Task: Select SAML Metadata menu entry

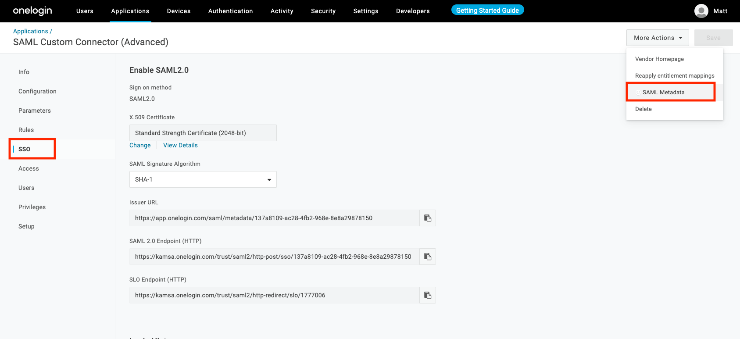Action: tap(675, 92)
